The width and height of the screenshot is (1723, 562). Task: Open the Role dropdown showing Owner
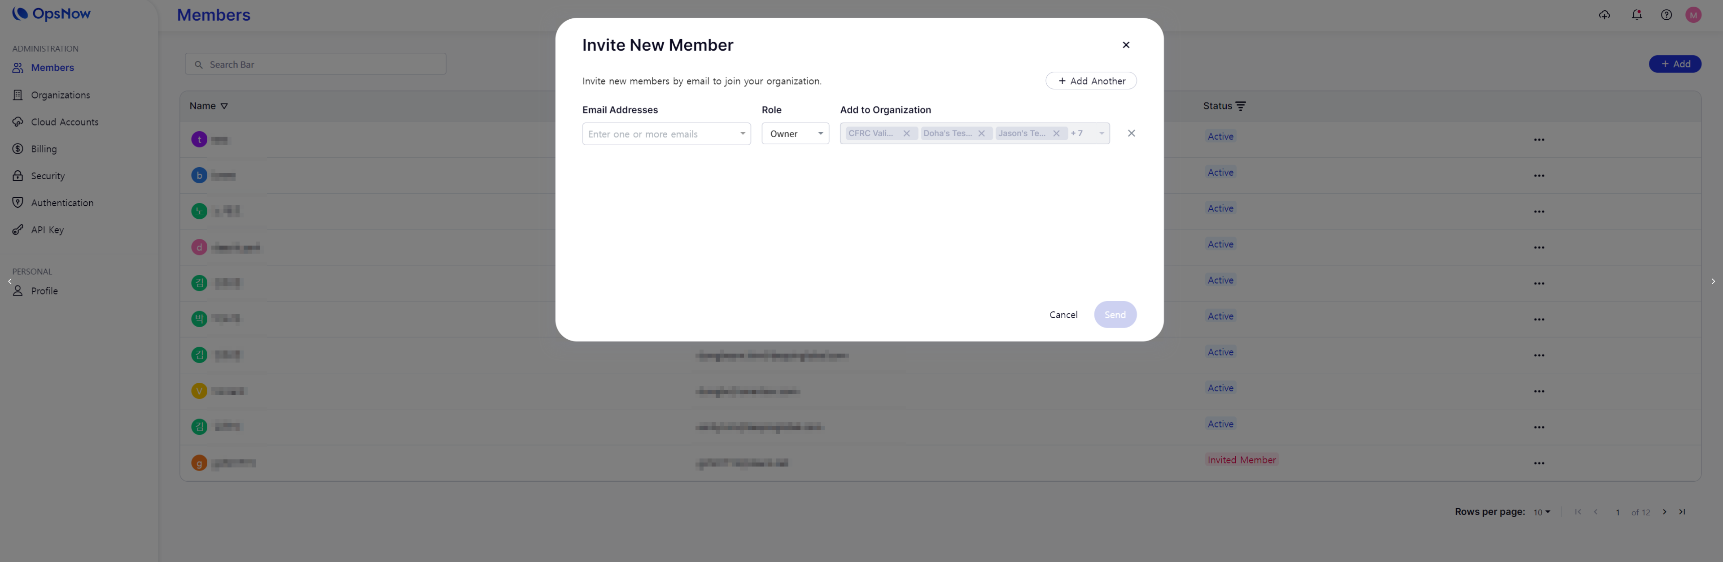click(x=795, y=134)
